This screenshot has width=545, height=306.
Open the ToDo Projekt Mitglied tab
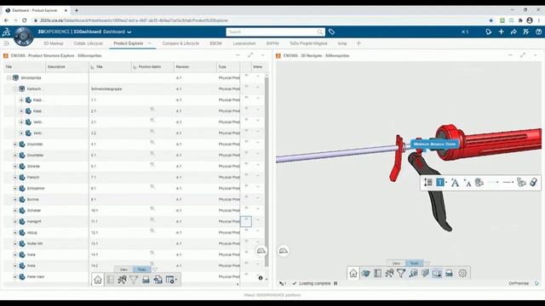[308, 43]
